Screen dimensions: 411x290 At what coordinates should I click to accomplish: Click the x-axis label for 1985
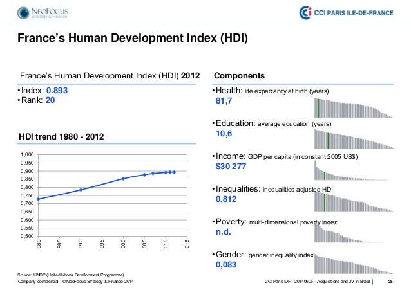pyautogui.click(x=59, y=244)
